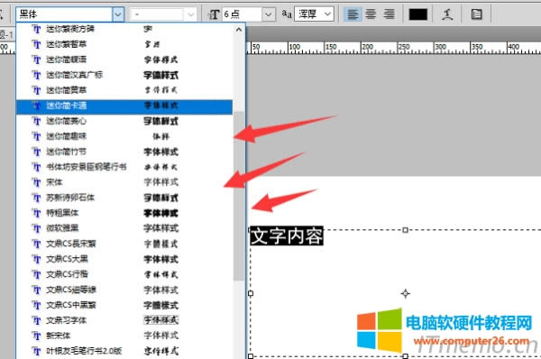Choose 文鼎CS大黑 in the font list

tap(124, 259)
